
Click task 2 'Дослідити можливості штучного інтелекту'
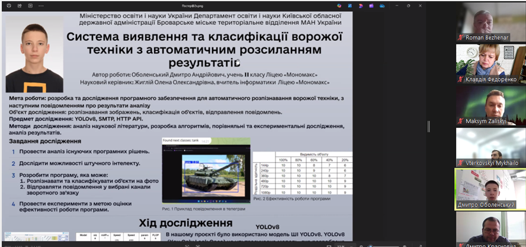[79, 163]
